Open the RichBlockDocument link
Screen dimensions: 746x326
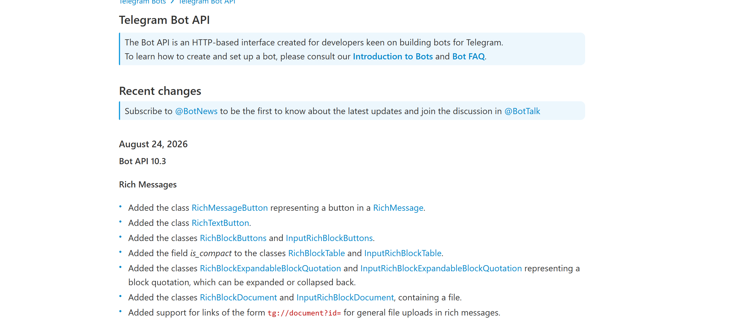[238, 297]
